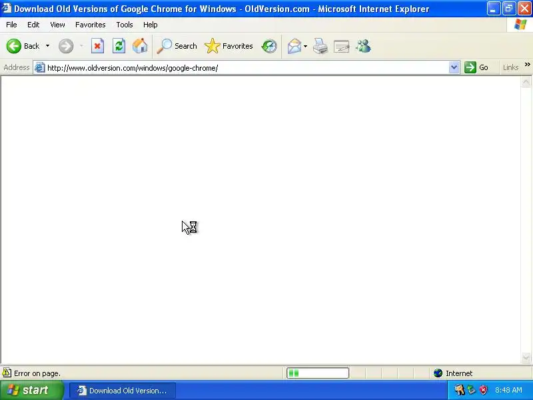Image resolution: width=533 pixels, height=400 pixels.
Task: Open the View menu
Action: [57, 25]
